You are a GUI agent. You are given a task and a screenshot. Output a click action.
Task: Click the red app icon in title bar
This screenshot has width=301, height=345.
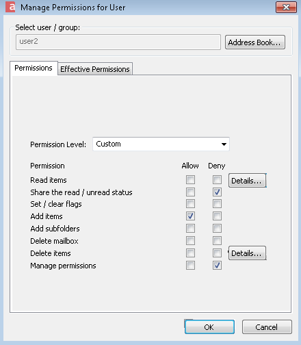(10, 7)
